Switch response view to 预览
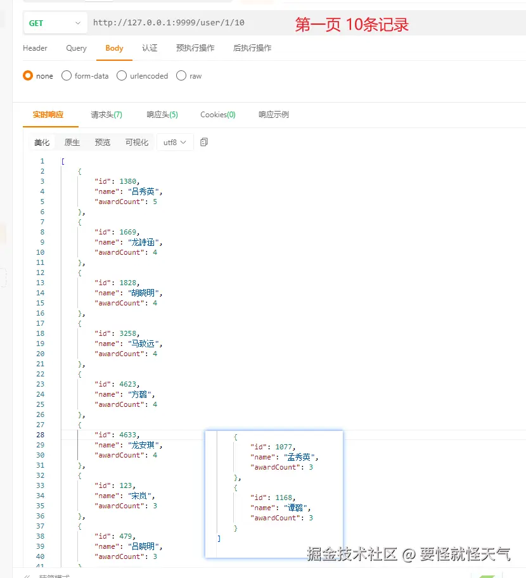Screen dimensions: 526x578 (103, 143)
